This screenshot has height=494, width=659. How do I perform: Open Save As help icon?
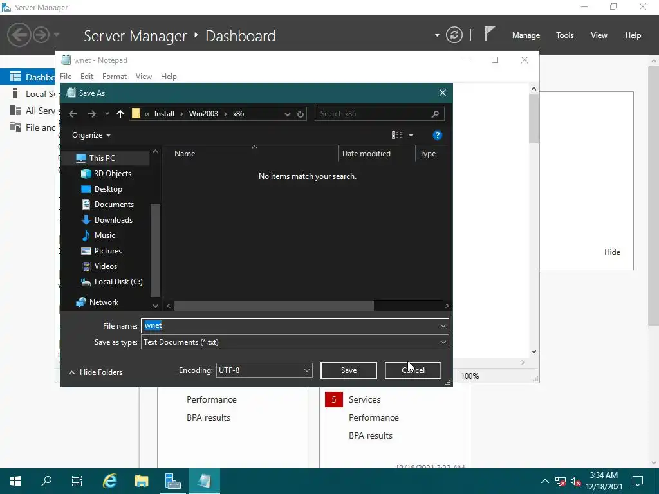pyautogui.click(x=437, y=135)
